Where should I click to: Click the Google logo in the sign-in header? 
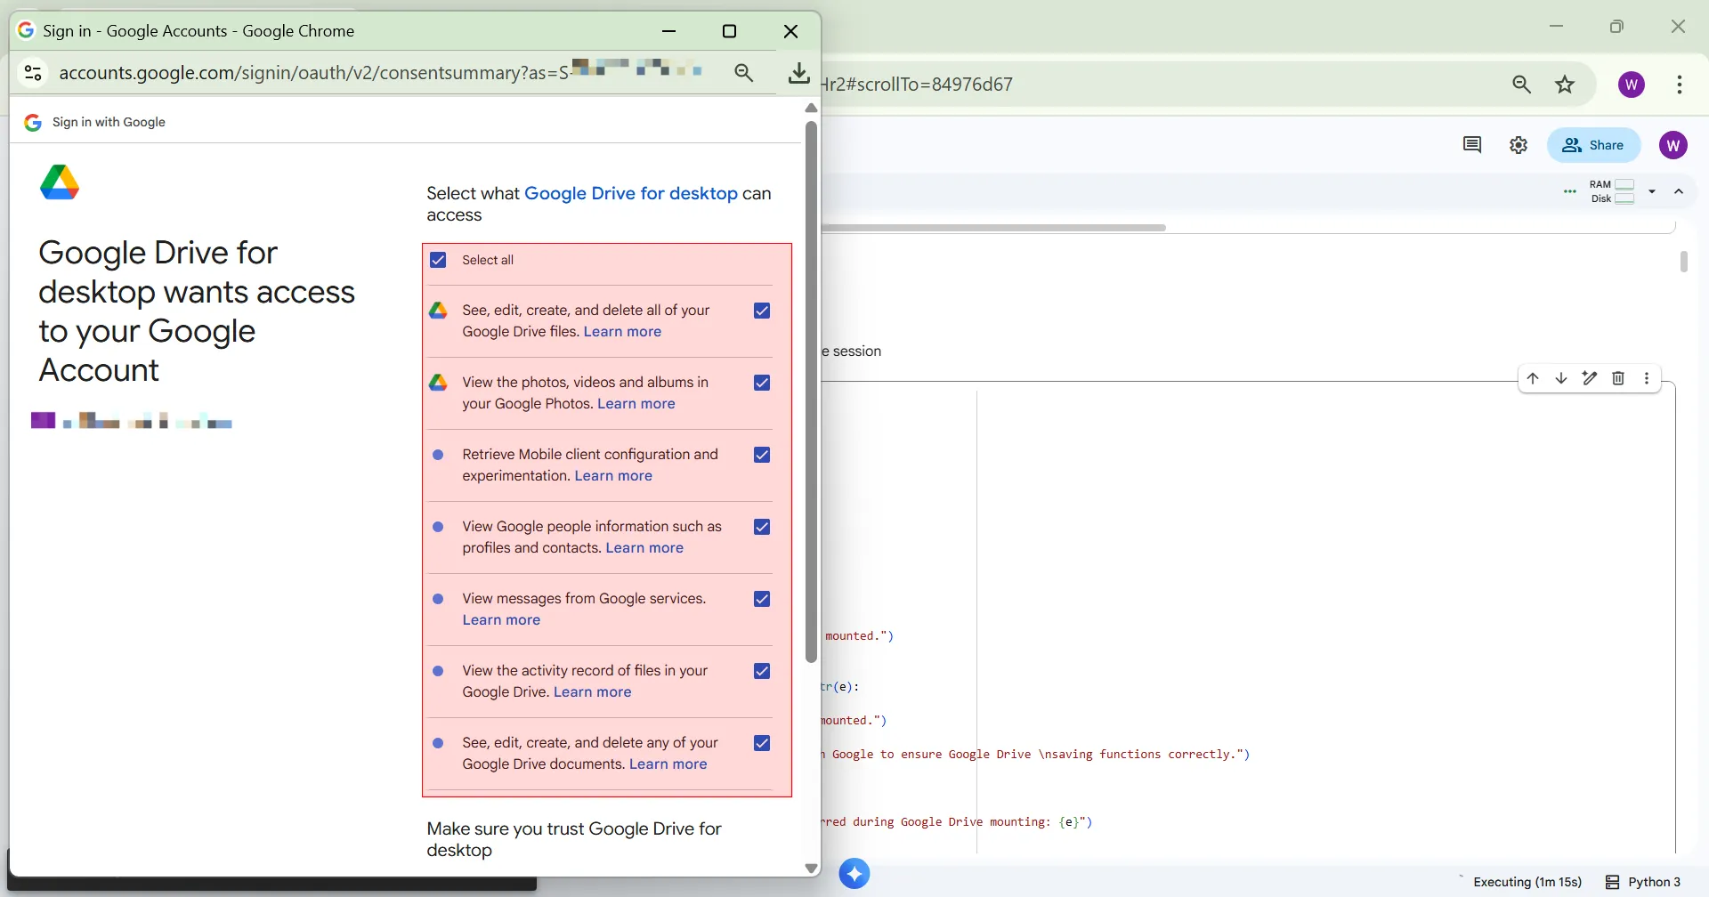pyautogui.click(x=33, y=123)
